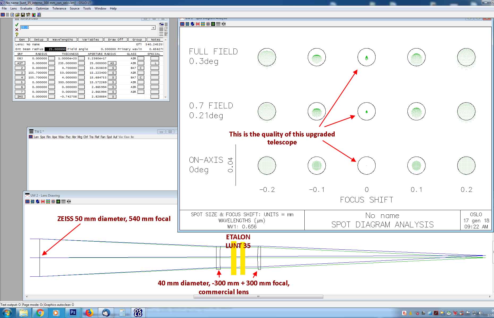Click the open lens file folder icon

click(18, 15)
